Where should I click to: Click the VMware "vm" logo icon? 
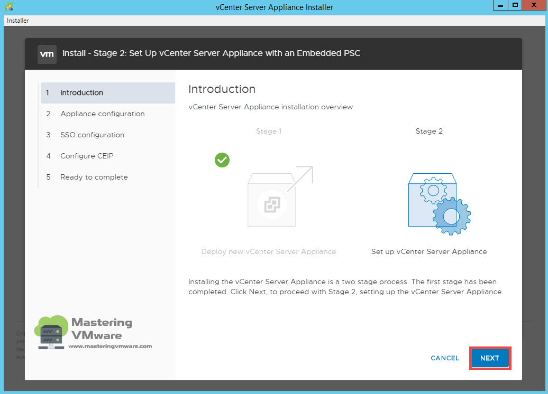[x=47, y=54]
